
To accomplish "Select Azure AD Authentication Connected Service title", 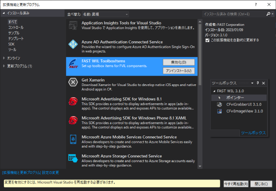I will click(122, 42).
